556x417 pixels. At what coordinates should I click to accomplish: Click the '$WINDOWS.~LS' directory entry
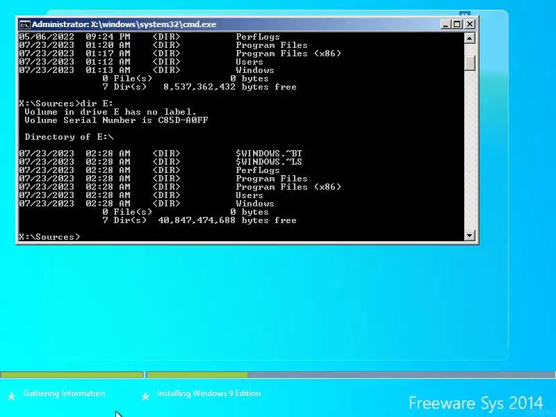(x=161, y=162)
